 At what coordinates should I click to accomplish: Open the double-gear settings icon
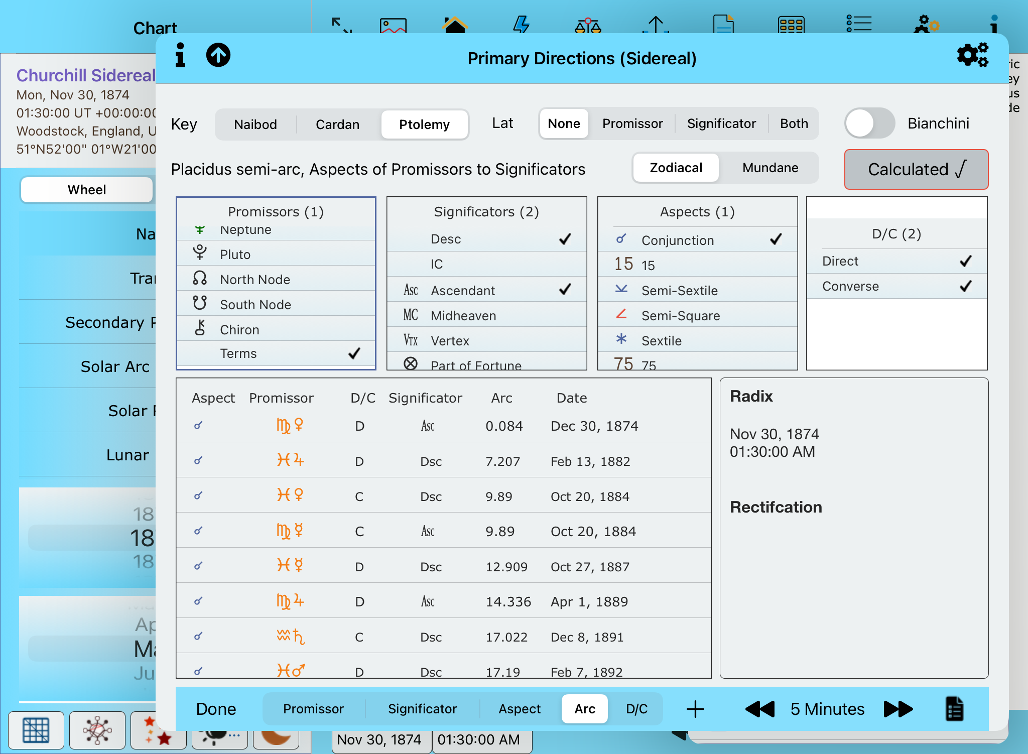click(972, 55)
